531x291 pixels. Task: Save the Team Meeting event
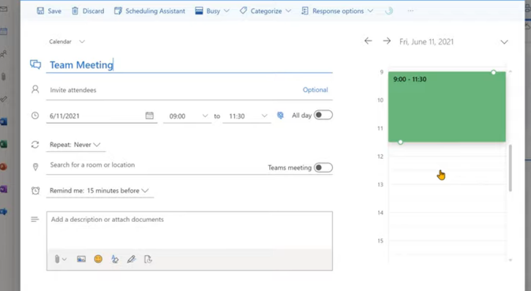click(49, 11)
